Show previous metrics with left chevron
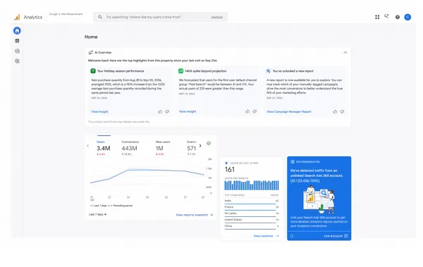 88,146
